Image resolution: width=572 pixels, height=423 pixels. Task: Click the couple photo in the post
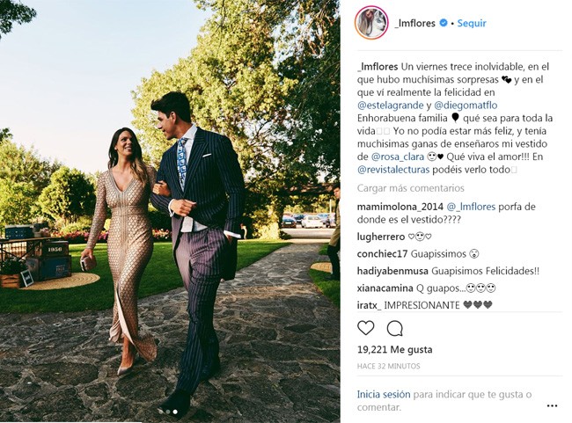[x=170, y=211]
